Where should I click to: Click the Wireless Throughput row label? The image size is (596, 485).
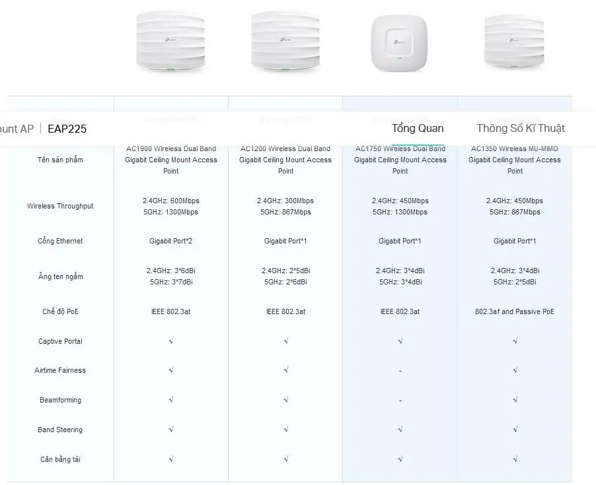coord(60,206)
